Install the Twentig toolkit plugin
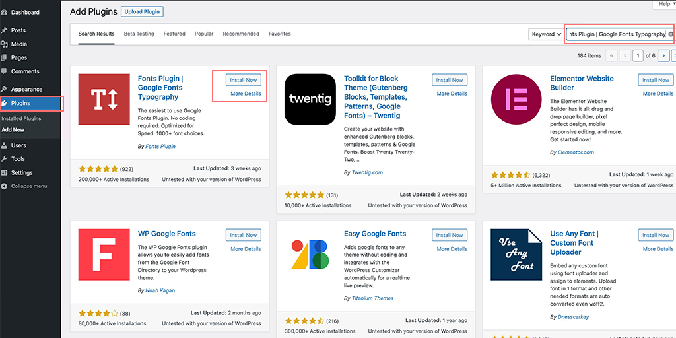The height and width of the screenshot is (338, 676). click(x=450, y=80)
